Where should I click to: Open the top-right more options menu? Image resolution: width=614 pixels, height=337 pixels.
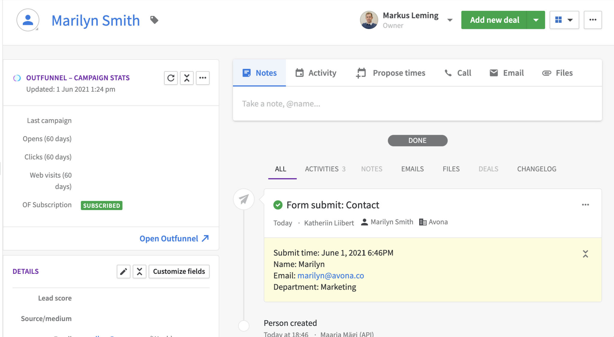[593, 20]
